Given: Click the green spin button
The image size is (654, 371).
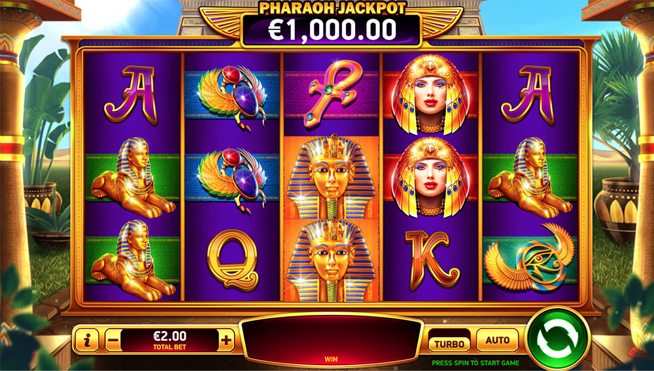Looking at the screenshot, I should coord(558,339).
